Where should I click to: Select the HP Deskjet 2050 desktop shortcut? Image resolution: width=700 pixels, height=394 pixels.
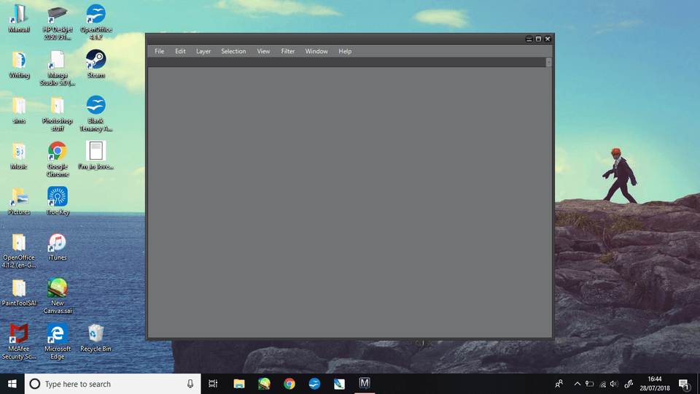coord(57,23)
